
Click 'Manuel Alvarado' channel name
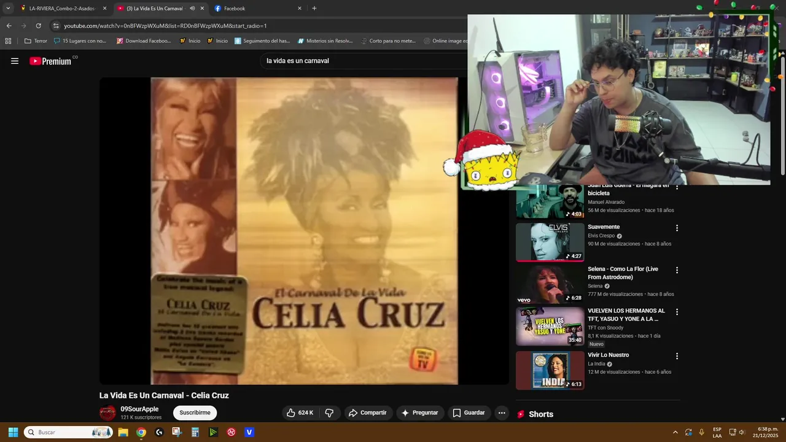(x=606, y=202)
